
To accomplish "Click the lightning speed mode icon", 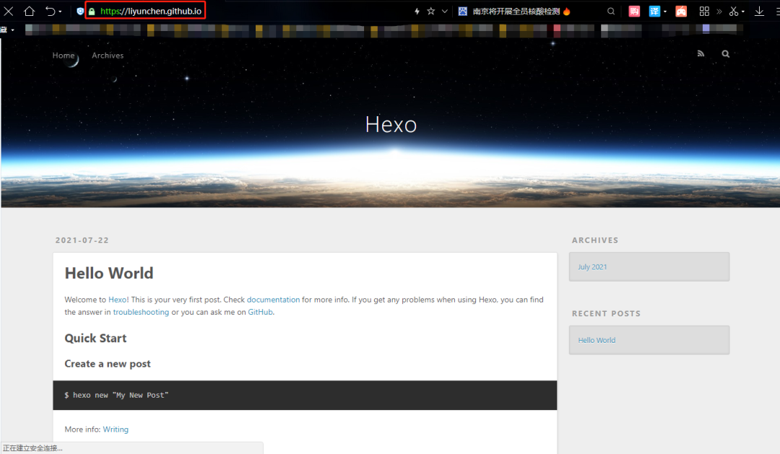I will pos(417,11).
